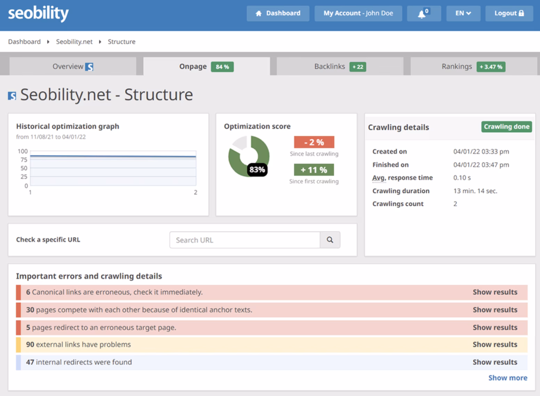Expand list with Show more link

click(x=507, y=378)
